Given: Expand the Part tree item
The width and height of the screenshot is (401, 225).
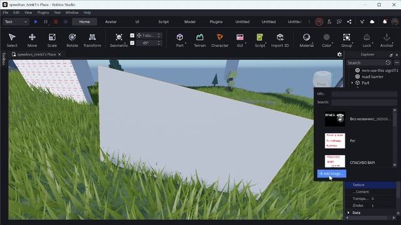Looking at the screenshot, I should (352, 83).
